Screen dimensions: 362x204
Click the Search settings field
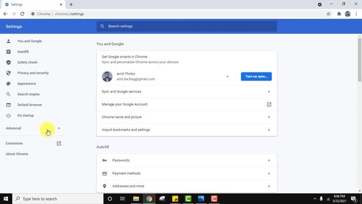tap(187, 26)
